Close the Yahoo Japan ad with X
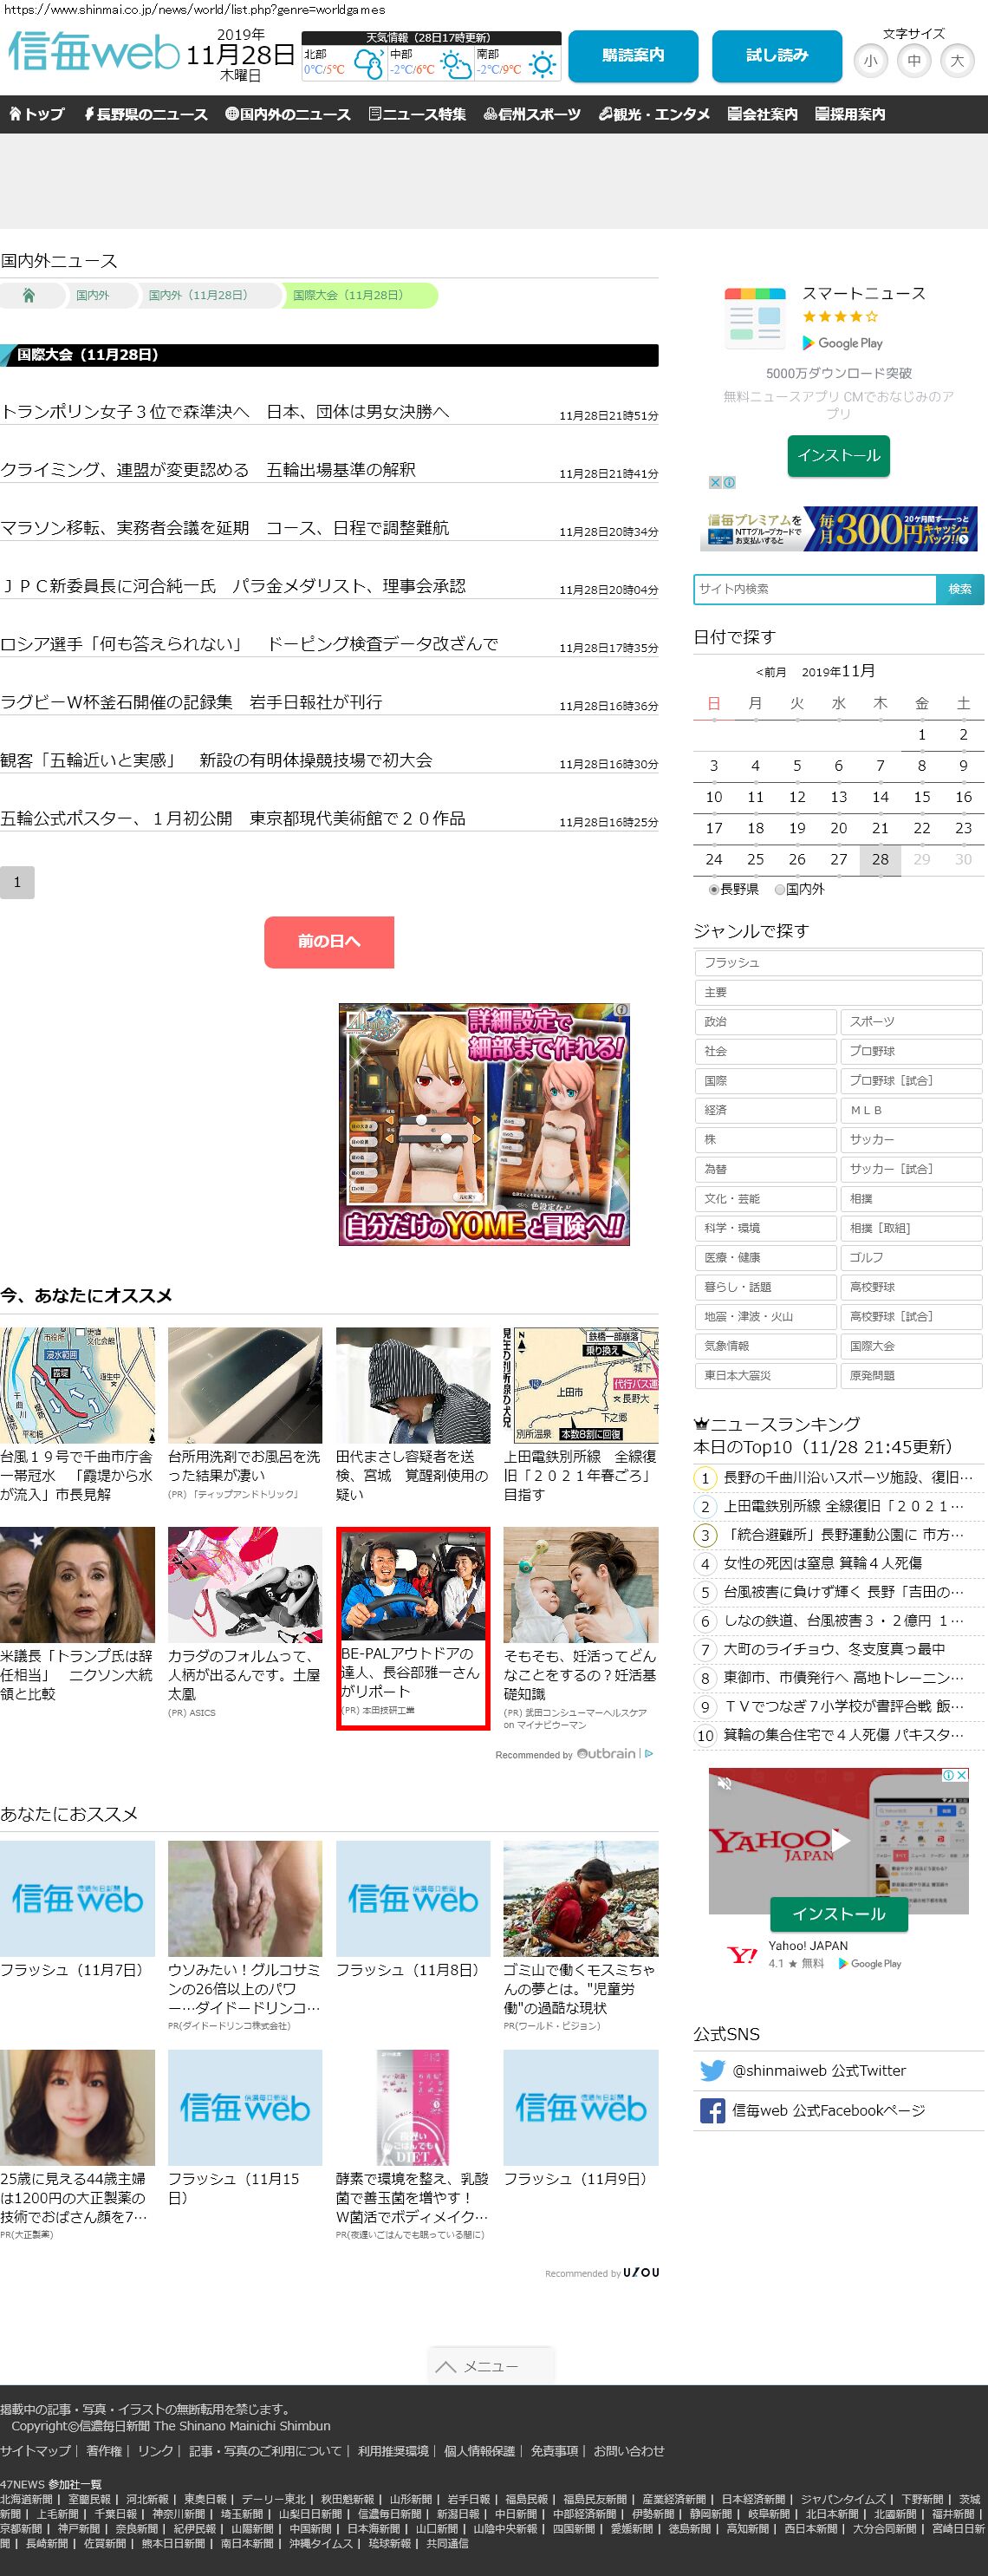Image resolution: width=988 pixels, height=2576 pixels. click(x=961, y=1775)
